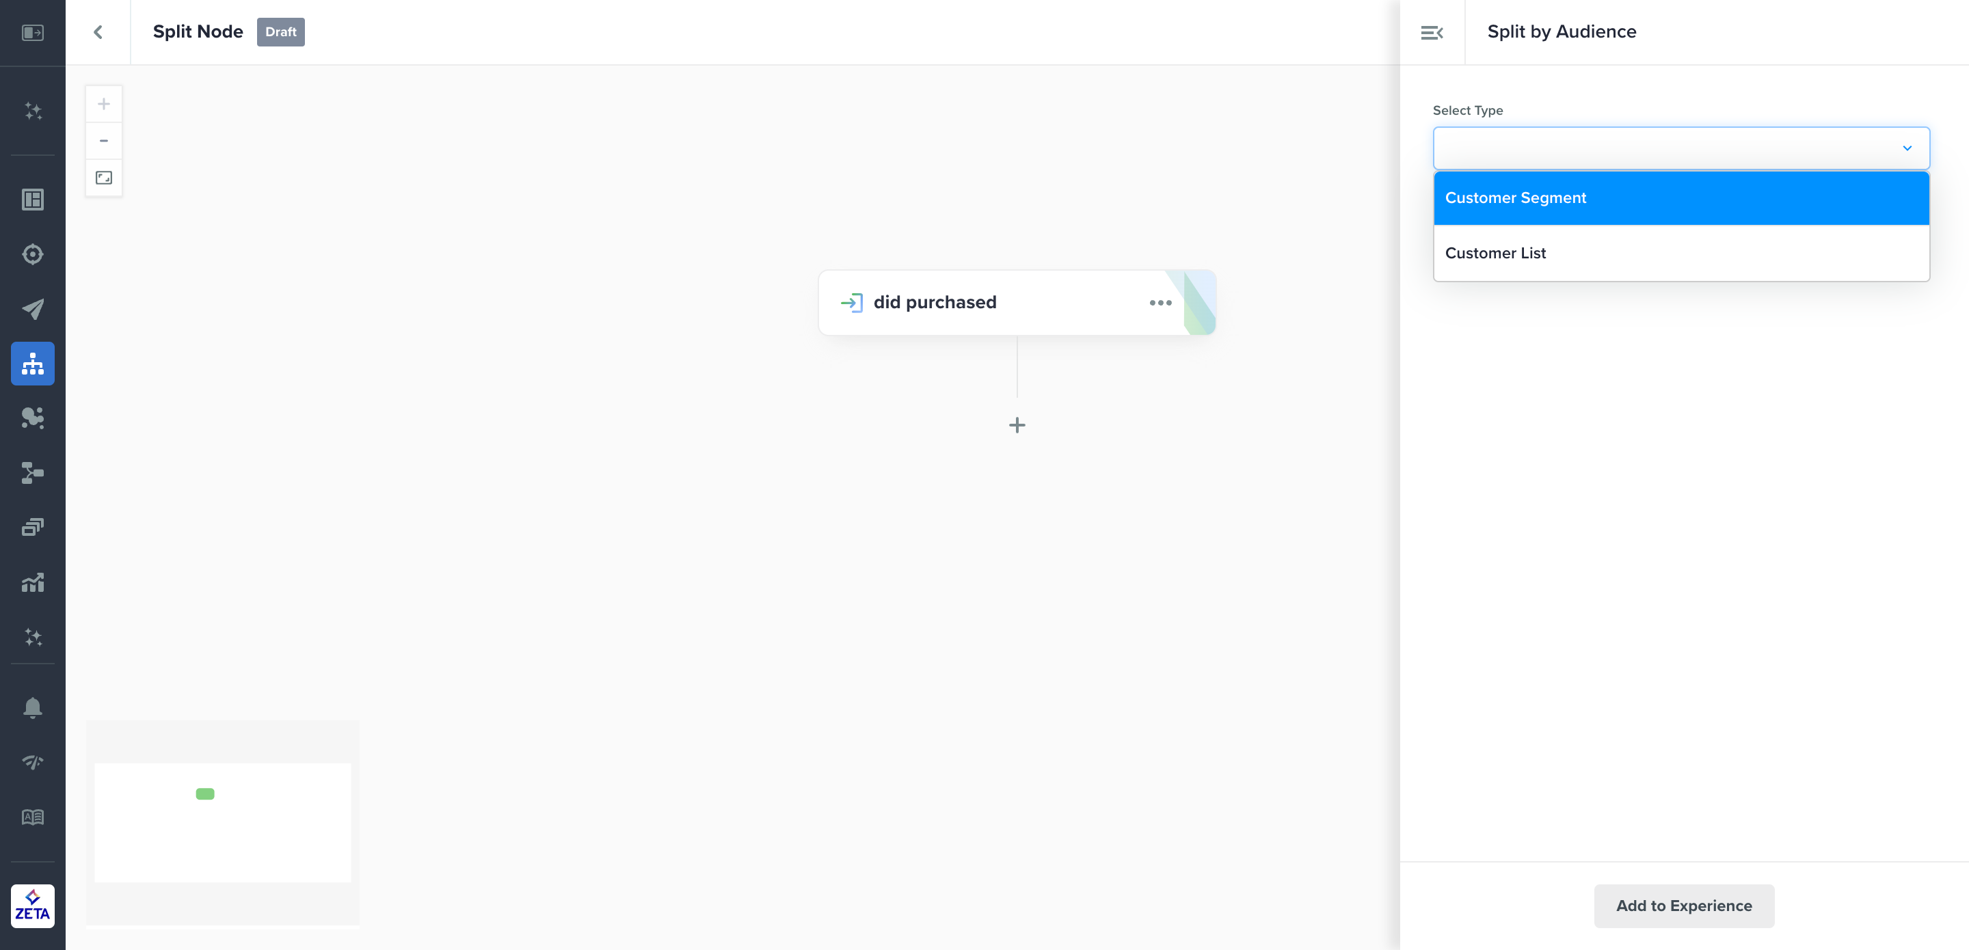Click the ZETA logo at bottom
The image size is (1969, 950).
[x=32, y=906]
